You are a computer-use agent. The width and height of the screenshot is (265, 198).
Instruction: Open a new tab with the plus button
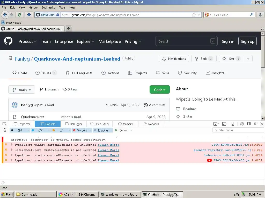68,29
